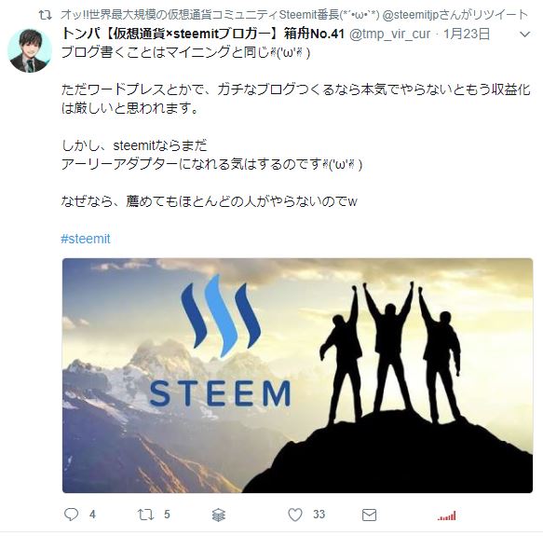The height and width of the screenshot is (536, 543).
Task: Click the reply speech bubble icon
Action: tap(72, 515)
